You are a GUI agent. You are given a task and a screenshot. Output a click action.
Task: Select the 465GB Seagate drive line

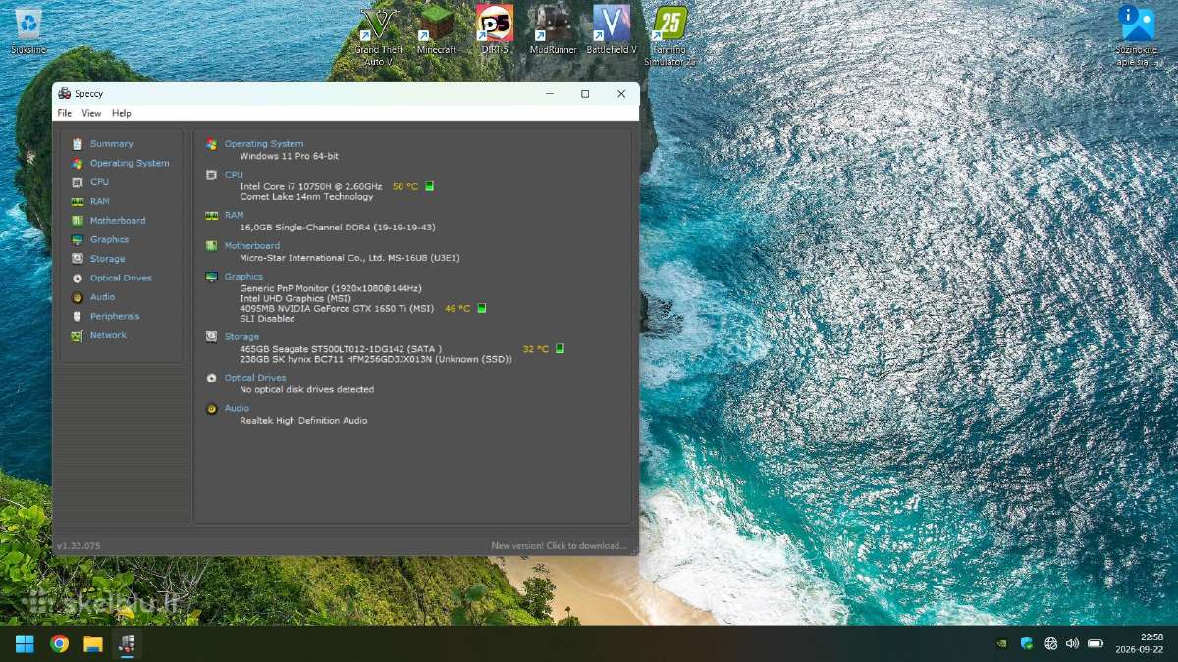341,348
